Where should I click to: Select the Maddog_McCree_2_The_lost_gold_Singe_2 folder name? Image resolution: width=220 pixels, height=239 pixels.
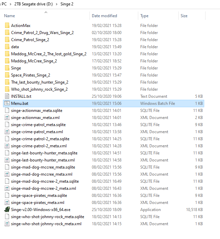(x=49, y=54)
